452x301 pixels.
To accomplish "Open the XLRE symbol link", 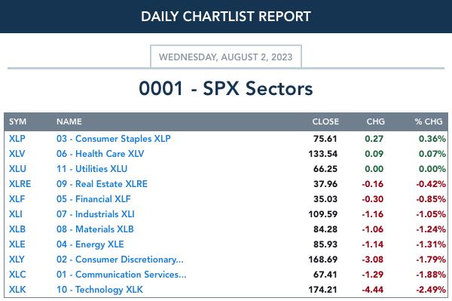I will pyautogui.click(x=20, y=184).
